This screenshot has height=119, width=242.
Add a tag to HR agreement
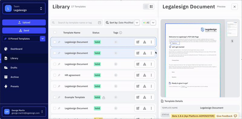tap(116, 75)
